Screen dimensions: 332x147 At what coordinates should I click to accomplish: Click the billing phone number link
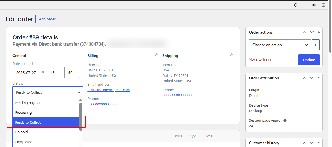(x=103, y=104)
